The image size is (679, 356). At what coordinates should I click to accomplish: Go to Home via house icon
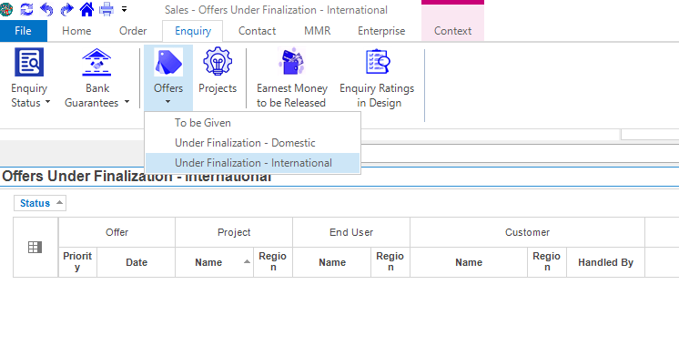point(86,9)
